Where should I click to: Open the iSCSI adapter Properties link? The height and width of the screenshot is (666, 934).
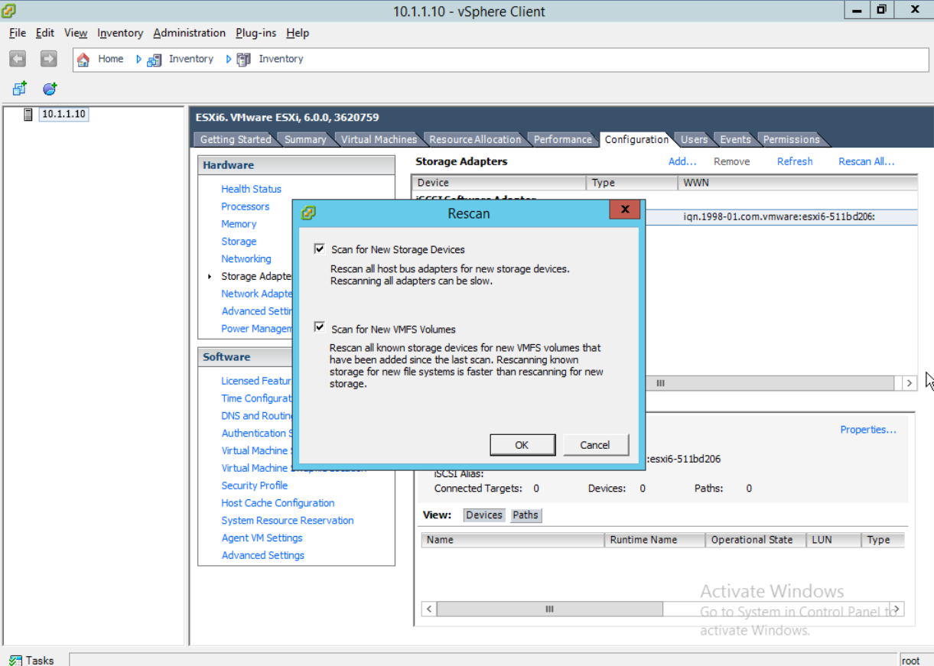point(868,430)
